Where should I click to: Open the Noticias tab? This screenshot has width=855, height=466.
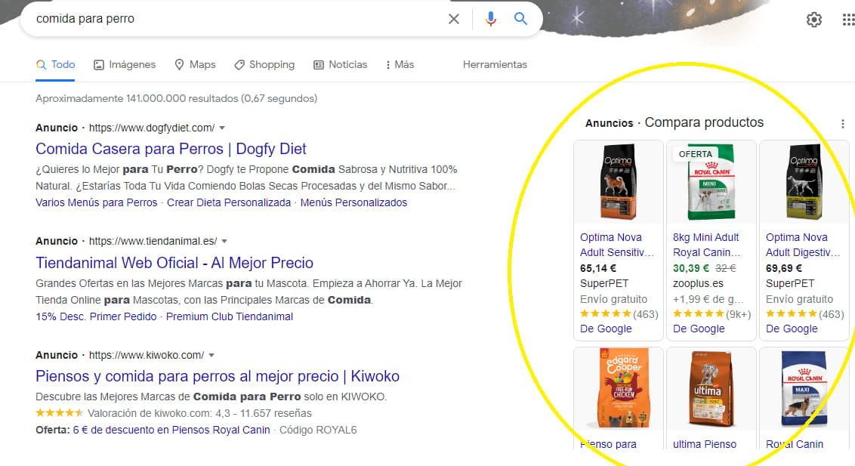pyautogui.click(x=340, y=65)
